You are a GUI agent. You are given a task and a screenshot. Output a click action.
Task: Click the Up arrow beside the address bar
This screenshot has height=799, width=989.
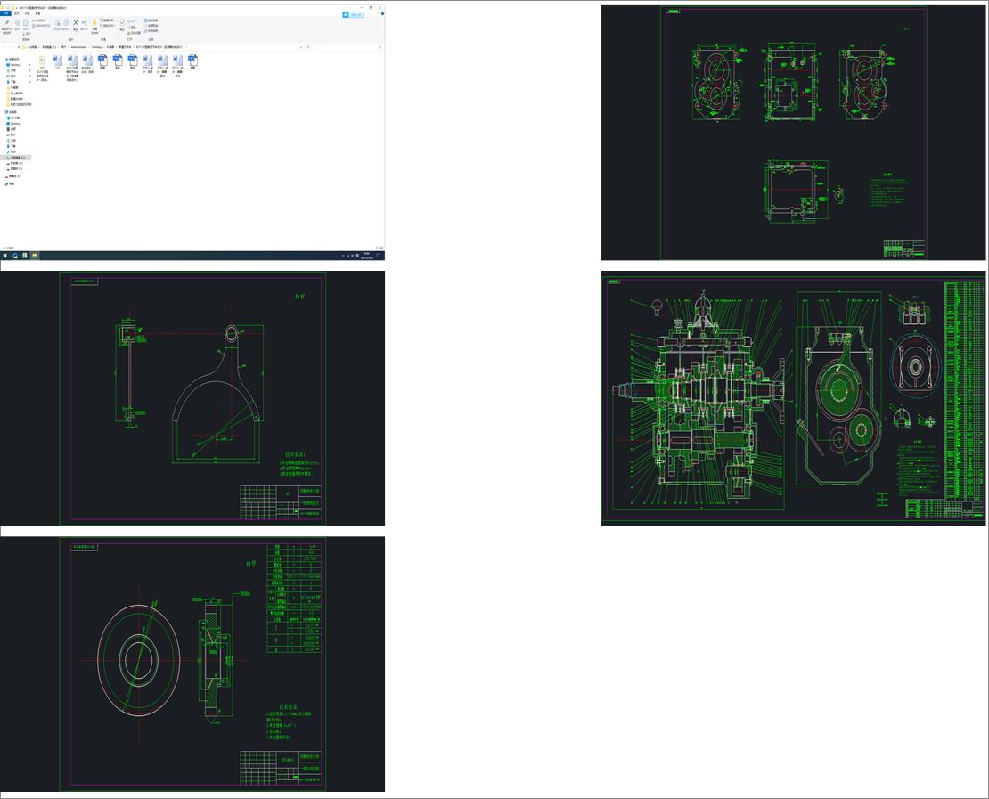coord(19,47)
